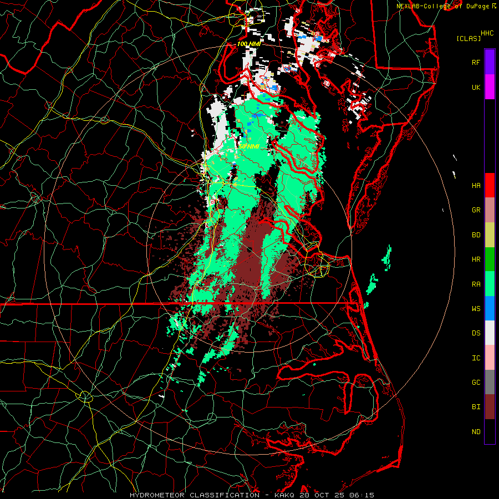Click the RF purple legend swatch
The image size is (499, 499).
[x=490, y=62]
